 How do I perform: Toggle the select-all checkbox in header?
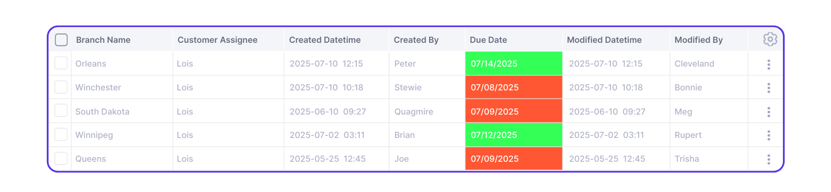coord(61,40)
